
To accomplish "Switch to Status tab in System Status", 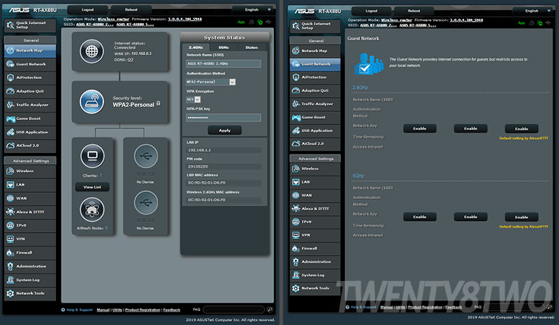I will [252, 48].
